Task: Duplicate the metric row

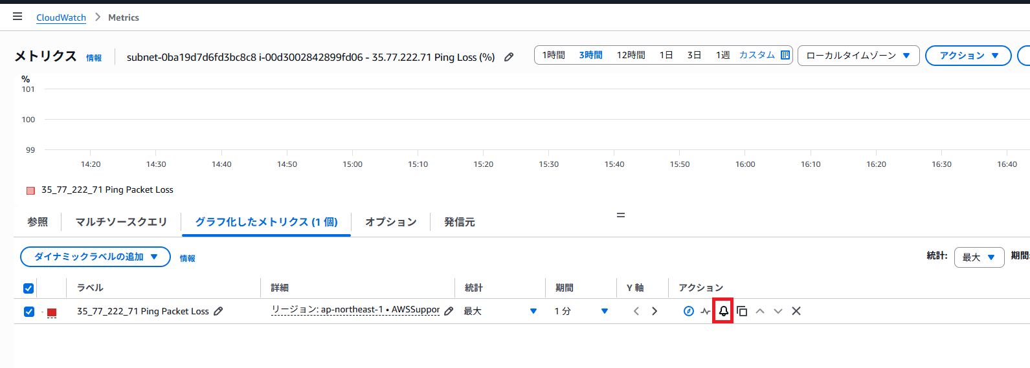Action: [742, 311]
